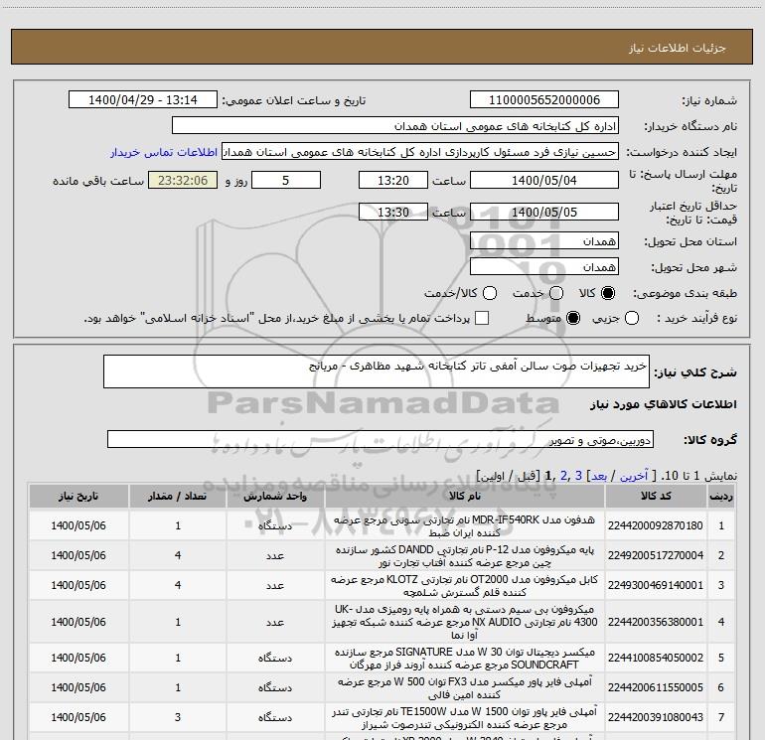Click the P-12 DANDD microphone stand name
Screen dimensions: 765x740
[465, 555]
